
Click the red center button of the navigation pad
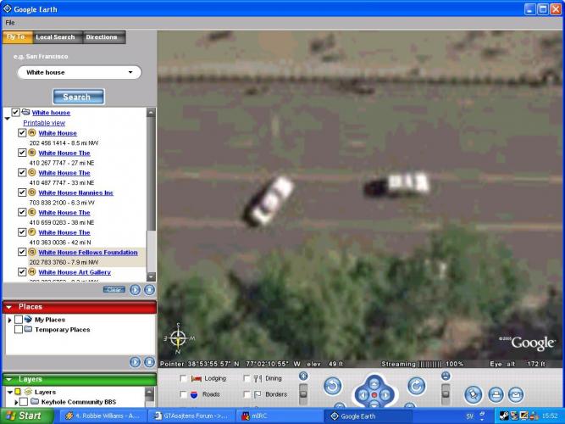pyautogui.click(x=374, y=395)
